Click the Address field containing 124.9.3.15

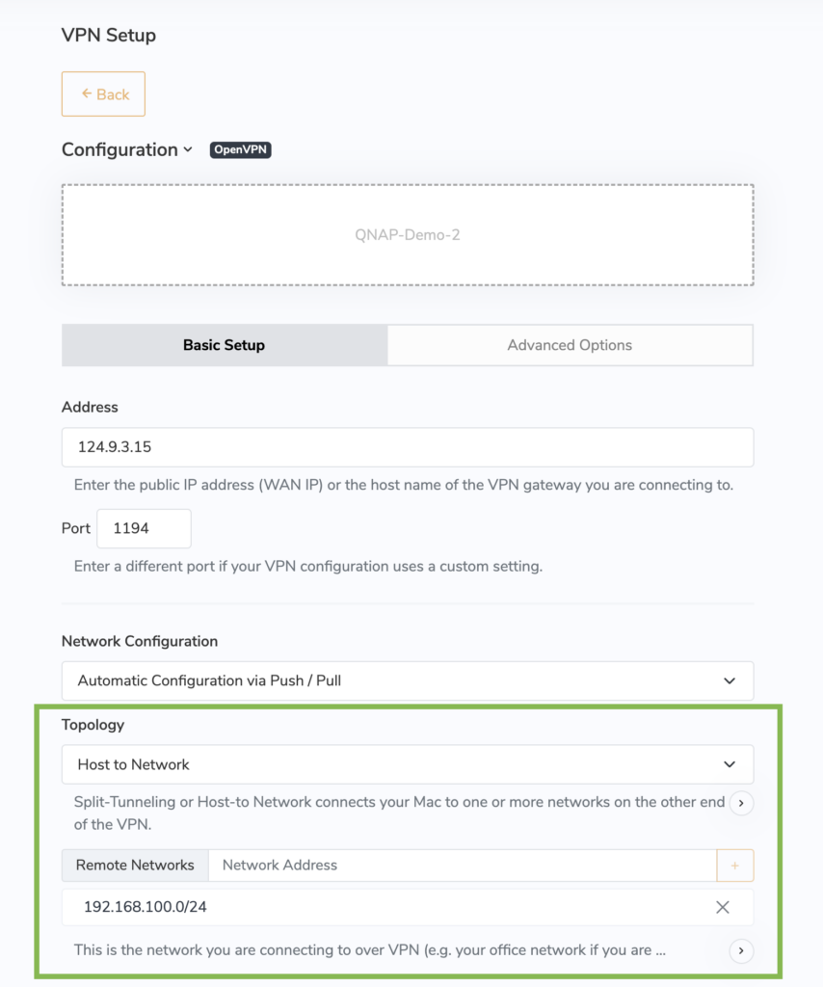(407, 447)
